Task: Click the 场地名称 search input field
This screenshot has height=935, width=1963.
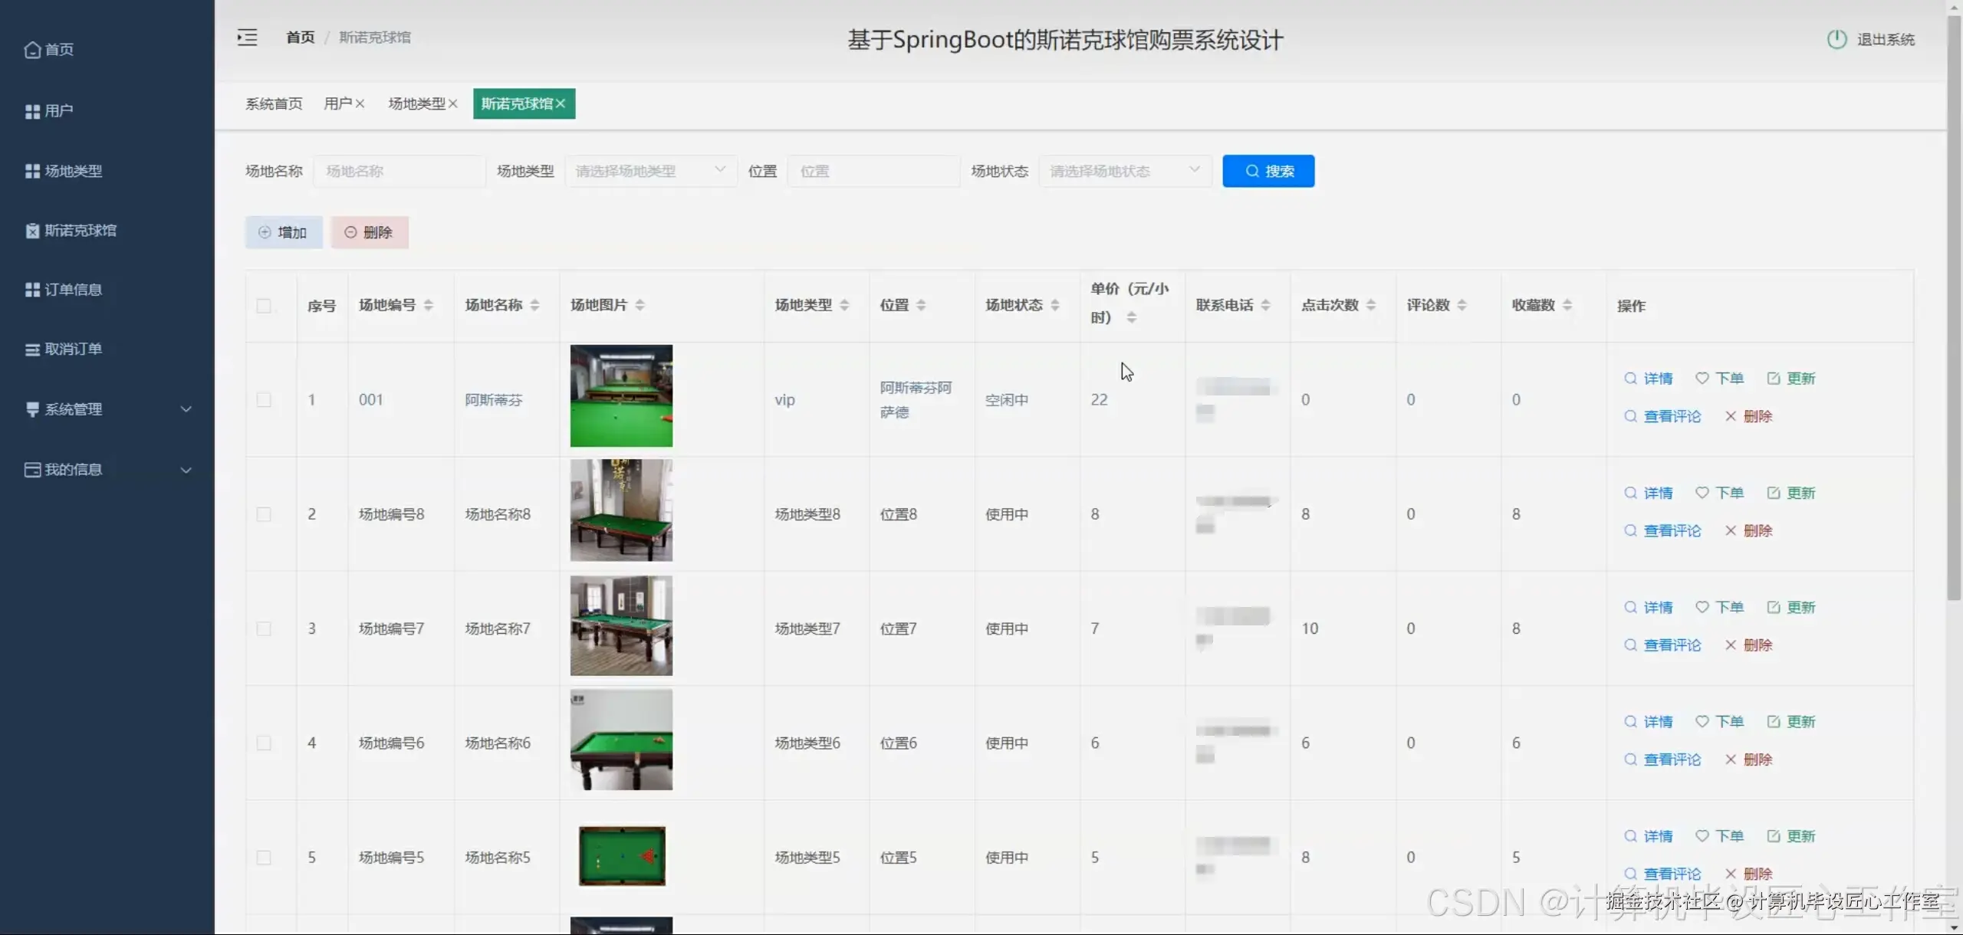Action: tap(399, 170)
